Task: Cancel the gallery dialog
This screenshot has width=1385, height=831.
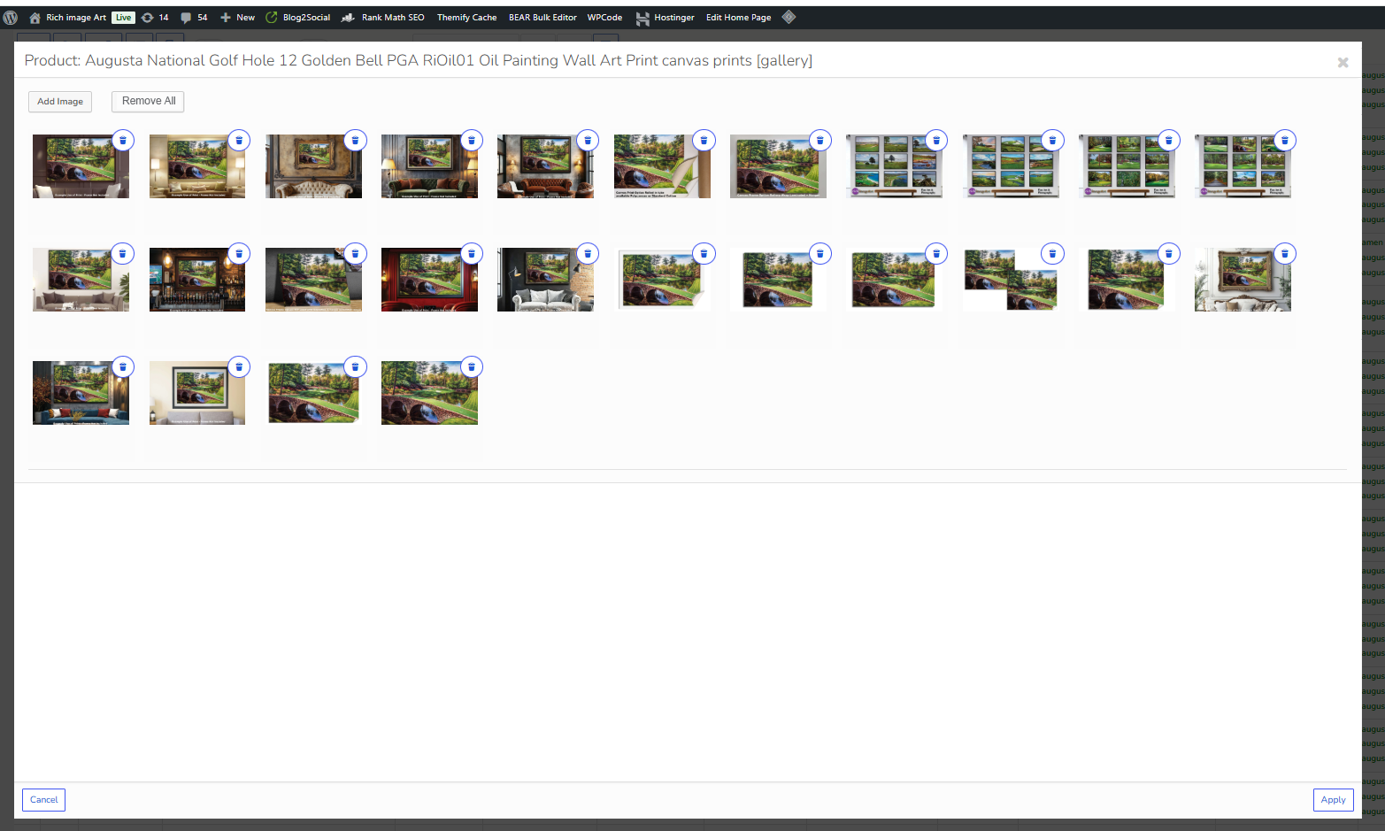Action: tap(44, 800)
